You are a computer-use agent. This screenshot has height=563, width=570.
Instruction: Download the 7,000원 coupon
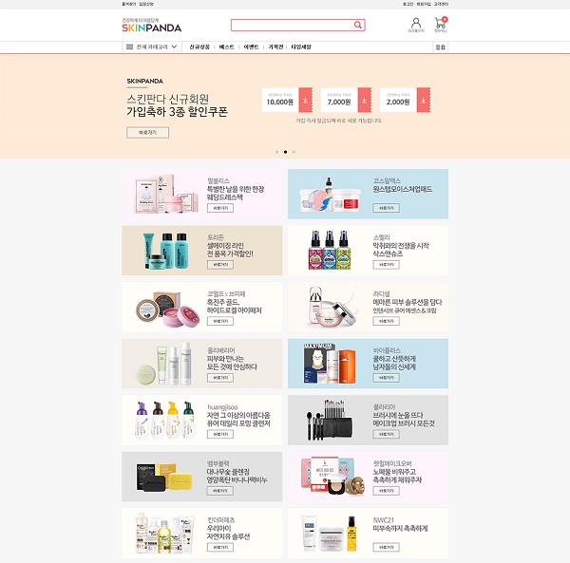click(364, 100)
